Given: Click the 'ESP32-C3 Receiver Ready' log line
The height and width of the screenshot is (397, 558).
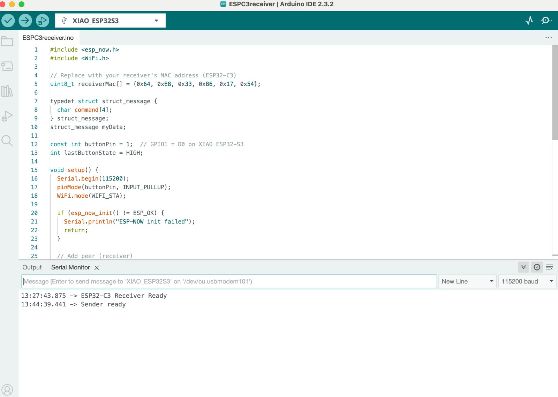Looking at the screenshot, I should coord(94,296).
